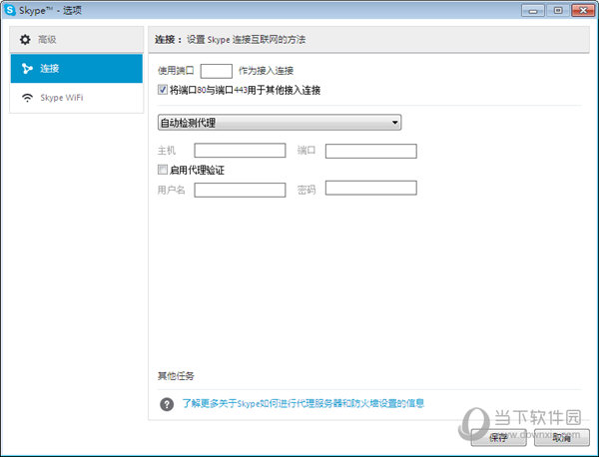Image resolution: width=599 pixels, height=457 pixels.
Task: Click the WiFi signal icon
Action: [27, 98]
